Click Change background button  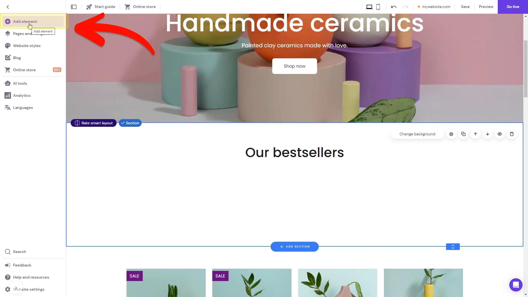click(x=417, y=134)
